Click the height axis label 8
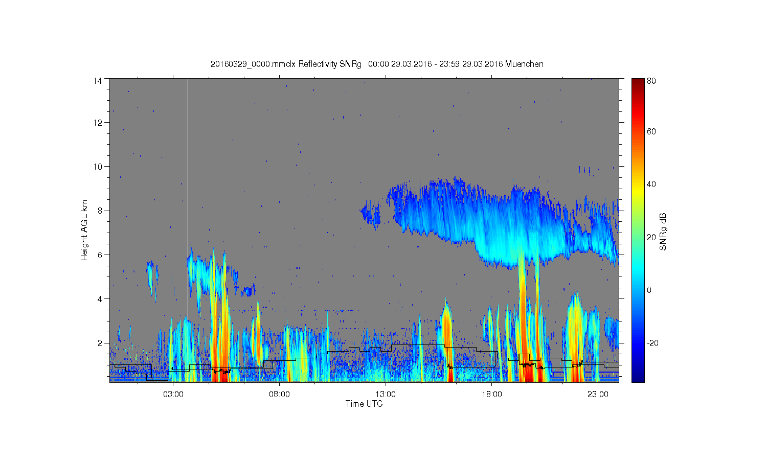The width and height of the screenshot is (767, 460). (x=99, y=210)
